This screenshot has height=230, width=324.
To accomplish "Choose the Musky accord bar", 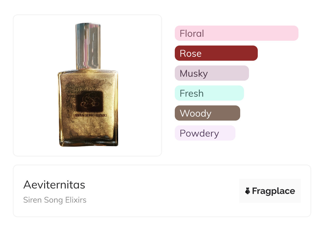I will pos(211,73).
